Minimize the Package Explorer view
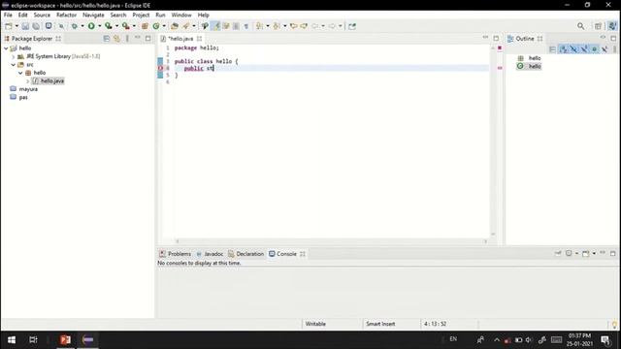 click(x=138, y=38)
